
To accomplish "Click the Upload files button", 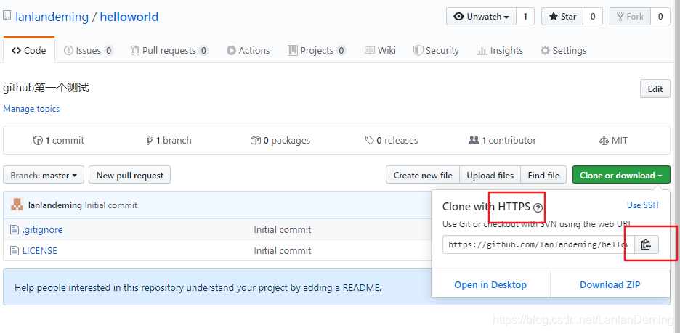I will [x=490, y=175].
